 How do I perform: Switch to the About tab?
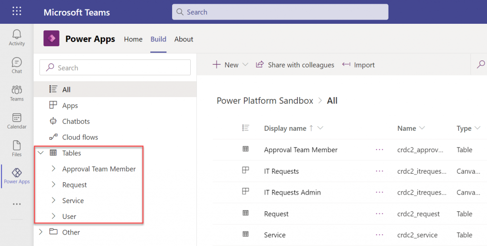click(184, 39)
